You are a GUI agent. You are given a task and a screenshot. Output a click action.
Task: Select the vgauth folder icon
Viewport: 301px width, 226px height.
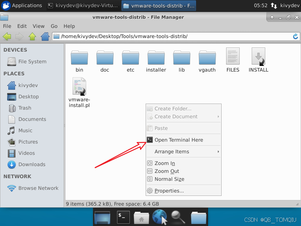pos(207,58)
